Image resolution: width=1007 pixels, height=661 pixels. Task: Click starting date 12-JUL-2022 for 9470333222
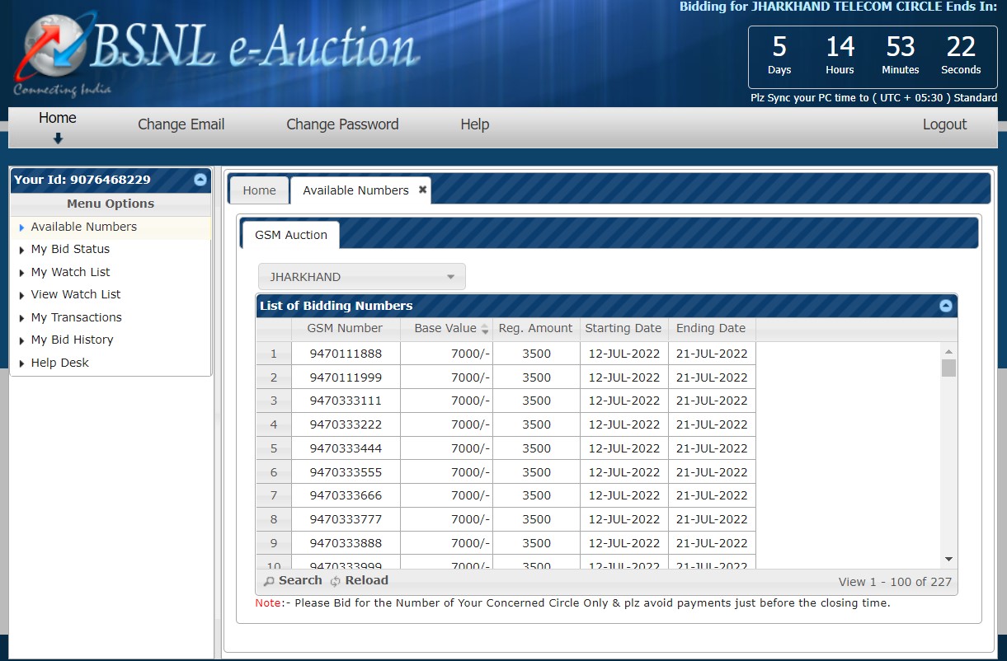tap(623, 424)
